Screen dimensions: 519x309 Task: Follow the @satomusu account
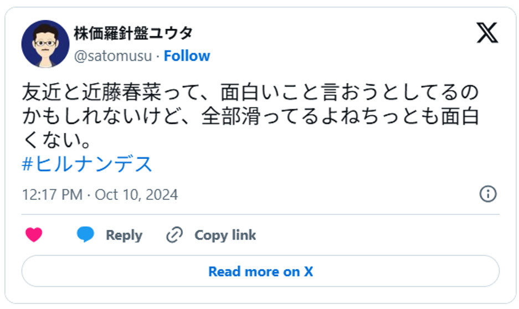click(x=187, y=56)
